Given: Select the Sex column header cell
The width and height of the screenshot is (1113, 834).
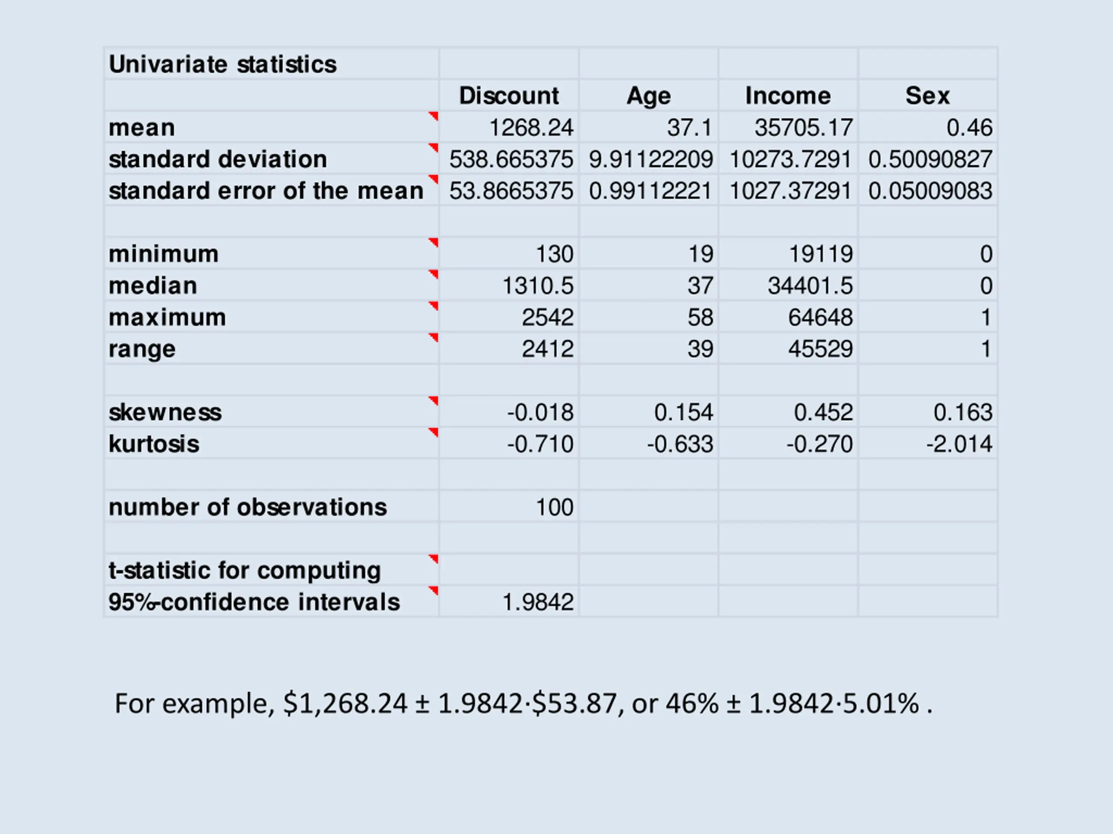Looking at the screenshot, I should tap(928, 96).
